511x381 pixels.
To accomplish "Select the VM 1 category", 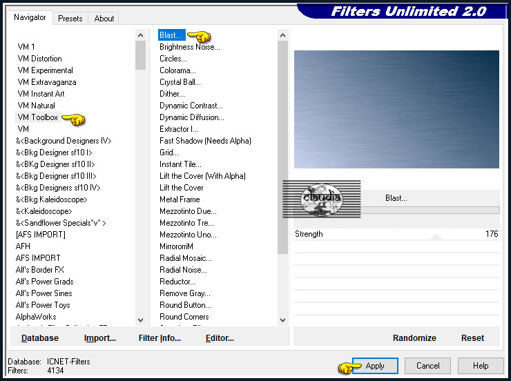I will pyautogui.click(x=26, y=47).
